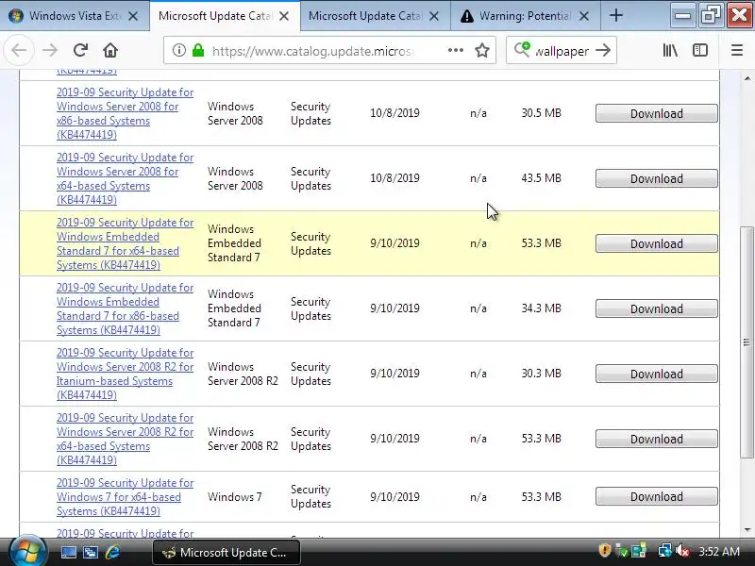Open a new tab with the plus icon

[616, 16]
